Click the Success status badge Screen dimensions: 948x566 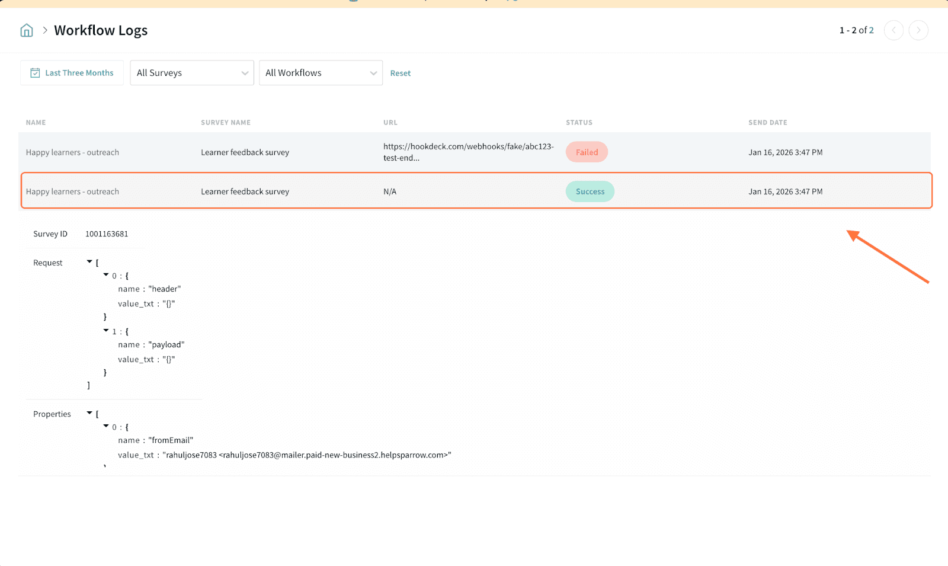point(590,191)
